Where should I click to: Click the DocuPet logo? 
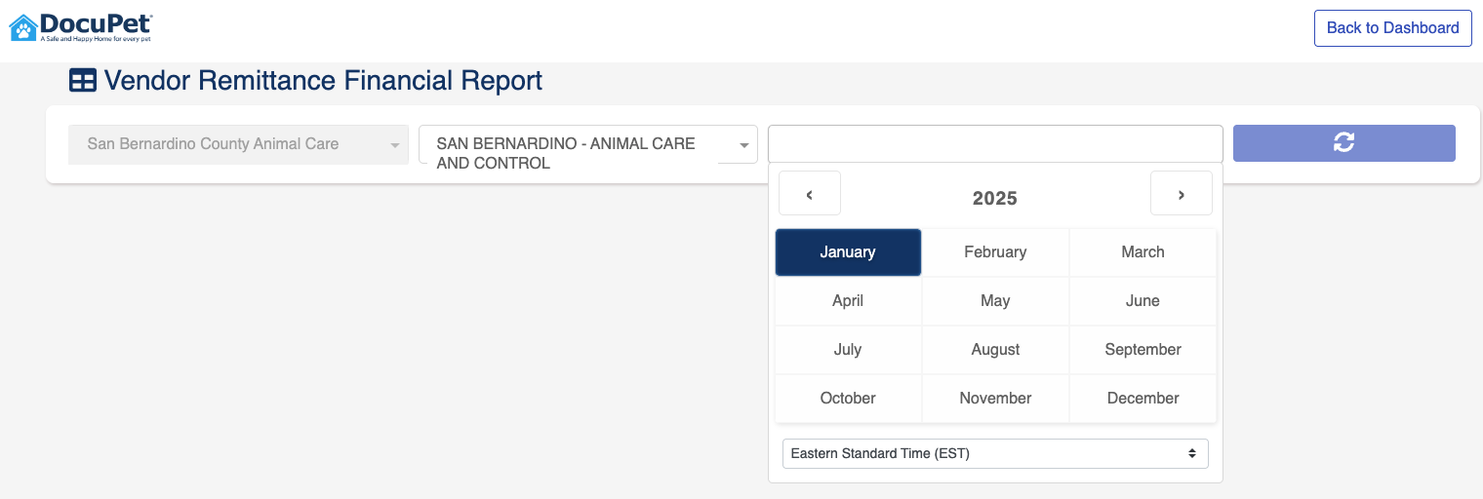[x=80, y=27]
